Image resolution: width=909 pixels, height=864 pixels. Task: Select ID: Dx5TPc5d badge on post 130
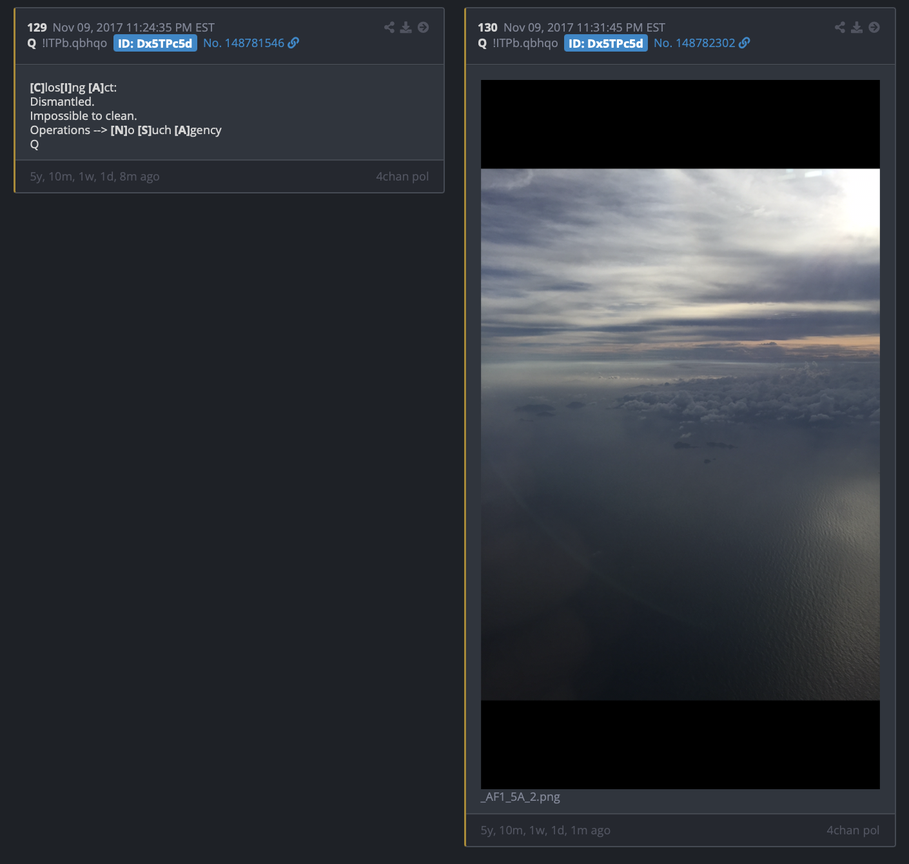coord(606,43)
